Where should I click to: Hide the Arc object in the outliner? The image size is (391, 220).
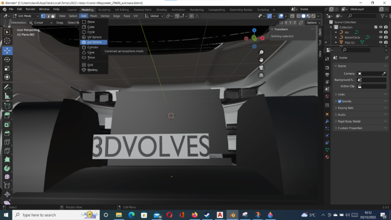pyautogui.click(x=381, y=32)
